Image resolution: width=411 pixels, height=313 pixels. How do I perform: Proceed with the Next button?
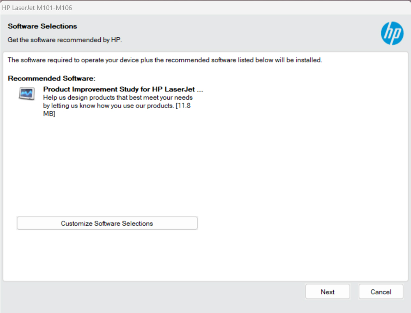click(x=328, y=292)
